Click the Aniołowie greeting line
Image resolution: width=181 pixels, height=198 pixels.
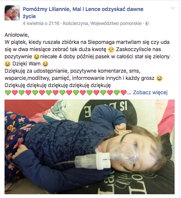point(17,35)
